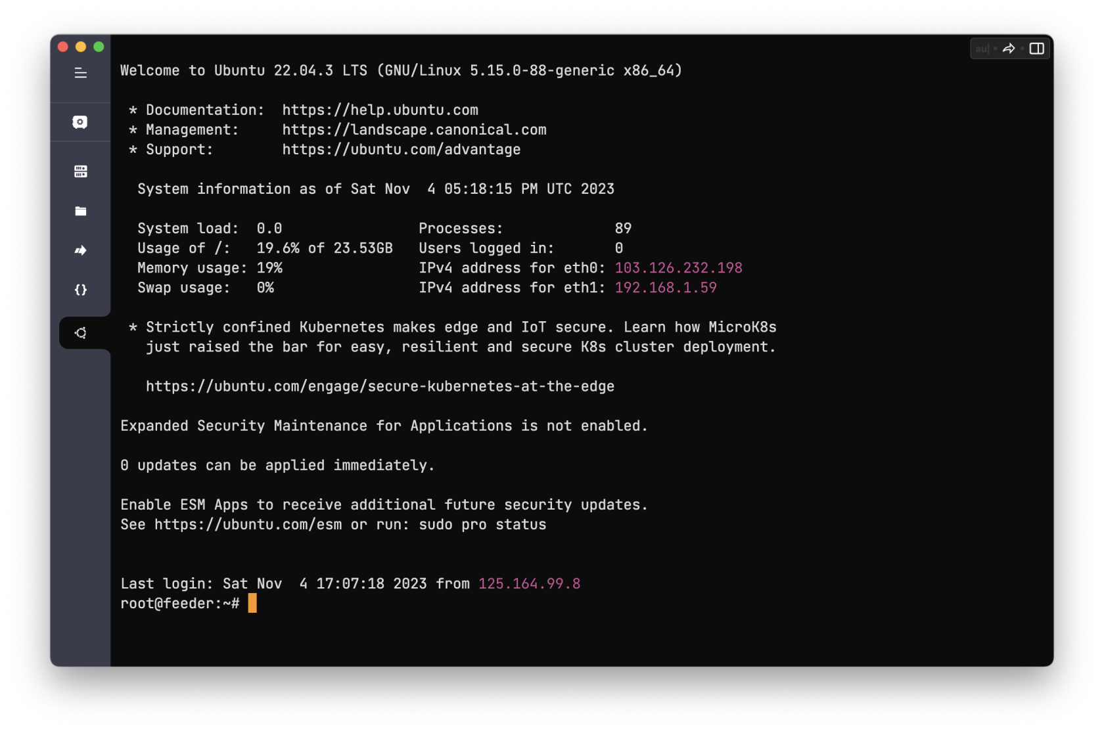
Task: Click the https://landscape.canonical.com URL
Action: tap(415, 130)
